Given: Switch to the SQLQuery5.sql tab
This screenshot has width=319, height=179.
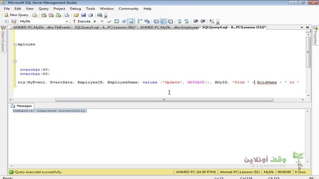Looking at the screenshot, I should point(105,27).
